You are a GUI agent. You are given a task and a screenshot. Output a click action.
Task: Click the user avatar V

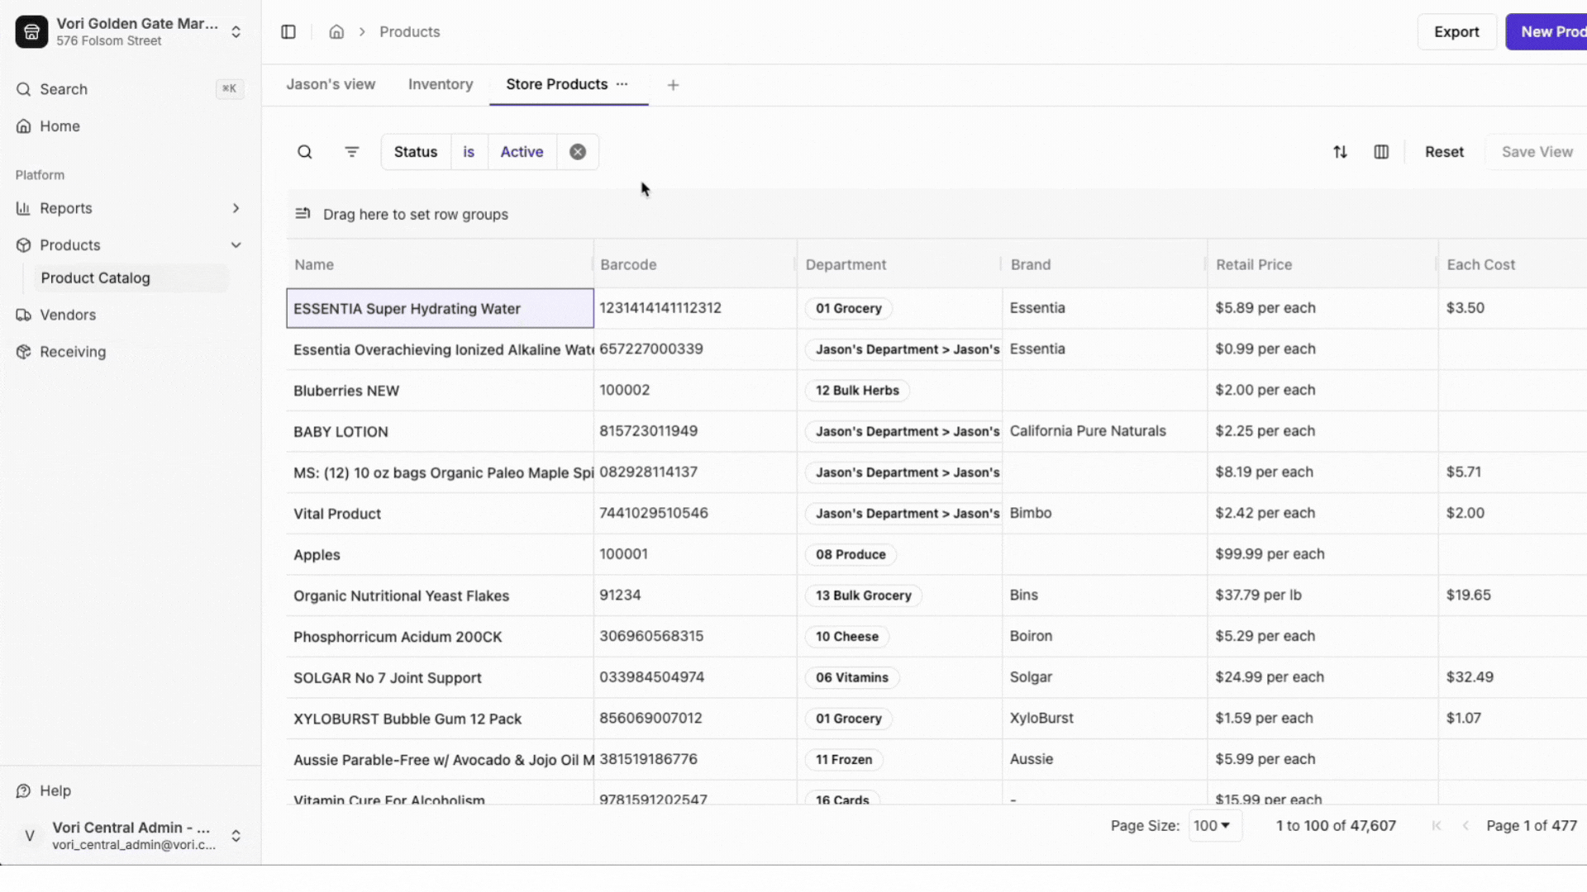pos(30,836)
